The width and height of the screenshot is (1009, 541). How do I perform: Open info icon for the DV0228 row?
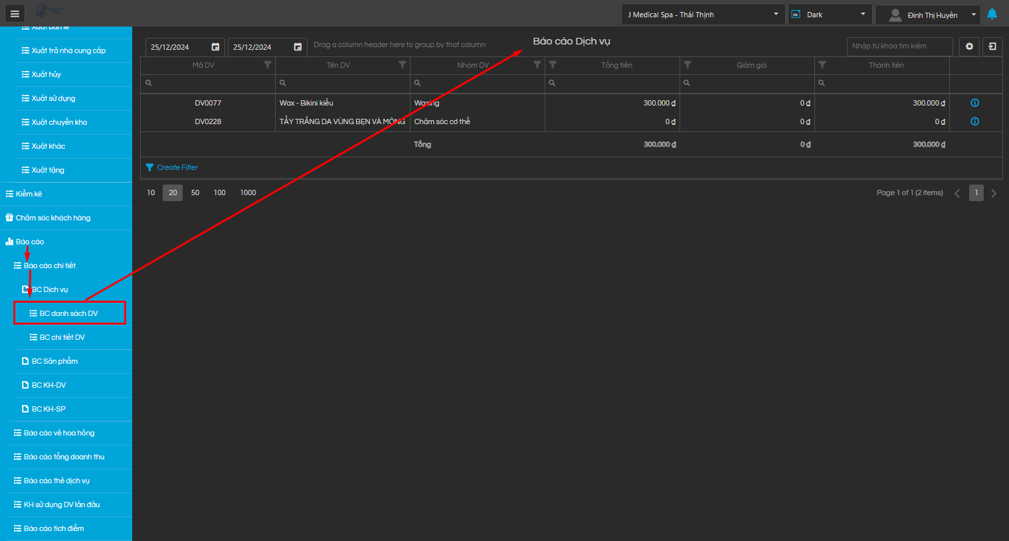974,121
